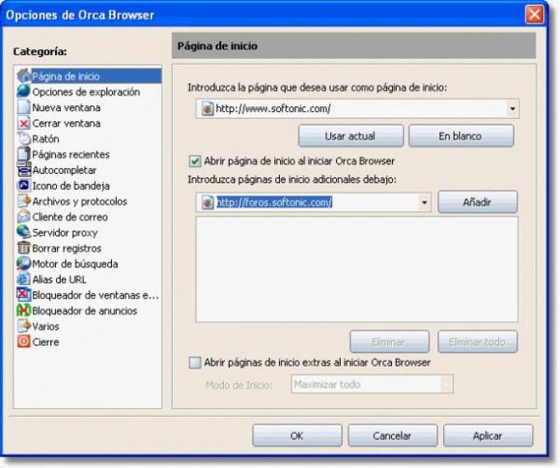This screenshot has height=468, width=560.
Task: Select Borrar registros entry
Action: (x=67, y=248)
